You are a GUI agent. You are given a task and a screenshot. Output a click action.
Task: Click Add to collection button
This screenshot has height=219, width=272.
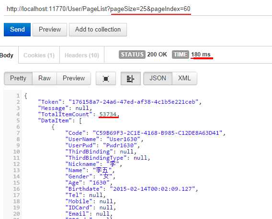click(x=98, y=30)
